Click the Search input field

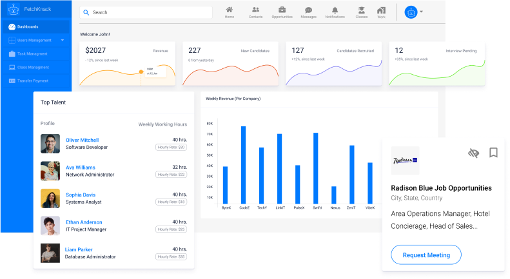[146, 12]
